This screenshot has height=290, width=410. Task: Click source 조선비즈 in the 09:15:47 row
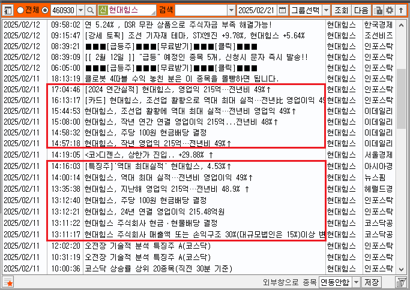tap(379, 35)
